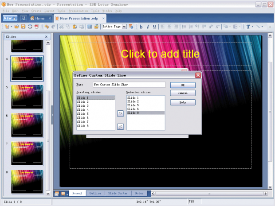Image resolution: width=275 pixels, height=206 pixels.
Task: Add slide with the >> arrow button
Action: [x=120, y=113]
